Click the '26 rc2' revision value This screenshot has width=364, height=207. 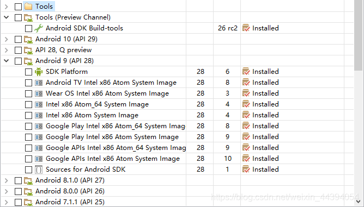[228, 28]
